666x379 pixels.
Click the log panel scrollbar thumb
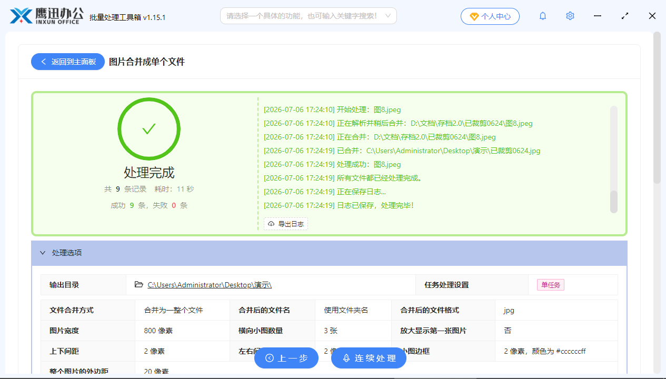[614, 202]
